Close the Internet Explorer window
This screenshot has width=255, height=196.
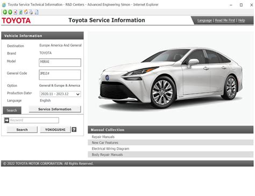[252, 5]
